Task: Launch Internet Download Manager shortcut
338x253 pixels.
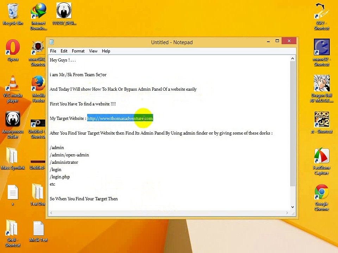Action: (38, 17)
